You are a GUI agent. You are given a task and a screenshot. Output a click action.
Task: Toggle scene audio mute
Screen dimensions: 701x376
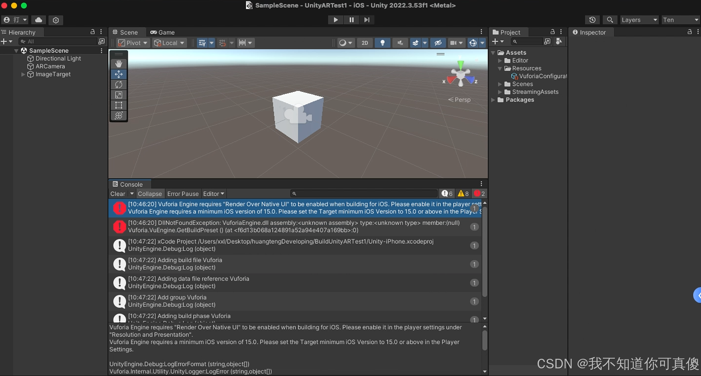400,43
